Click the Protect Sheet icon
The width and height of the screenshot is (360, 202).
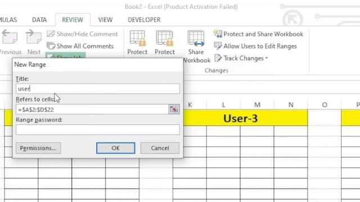[137, 38]
